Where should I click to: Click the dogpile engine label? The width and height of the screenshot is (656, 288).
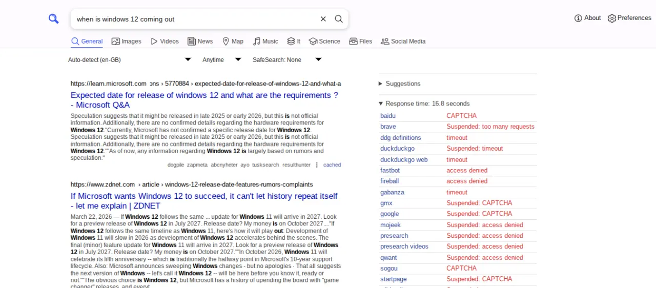[x=176, y=165]
